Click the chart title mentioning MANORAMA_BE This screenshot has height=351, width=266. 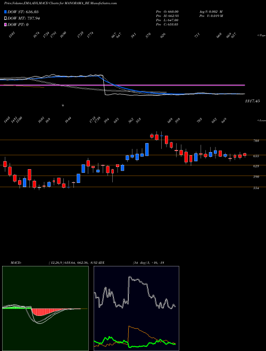pos(61,3)
